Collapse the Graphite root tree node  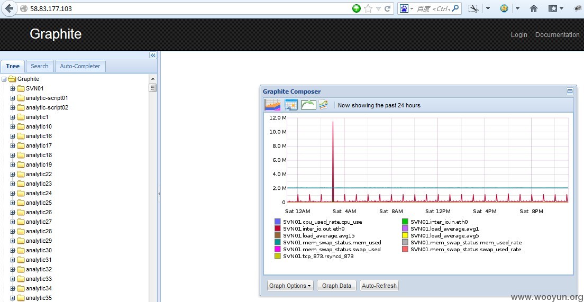coord(4,79)
